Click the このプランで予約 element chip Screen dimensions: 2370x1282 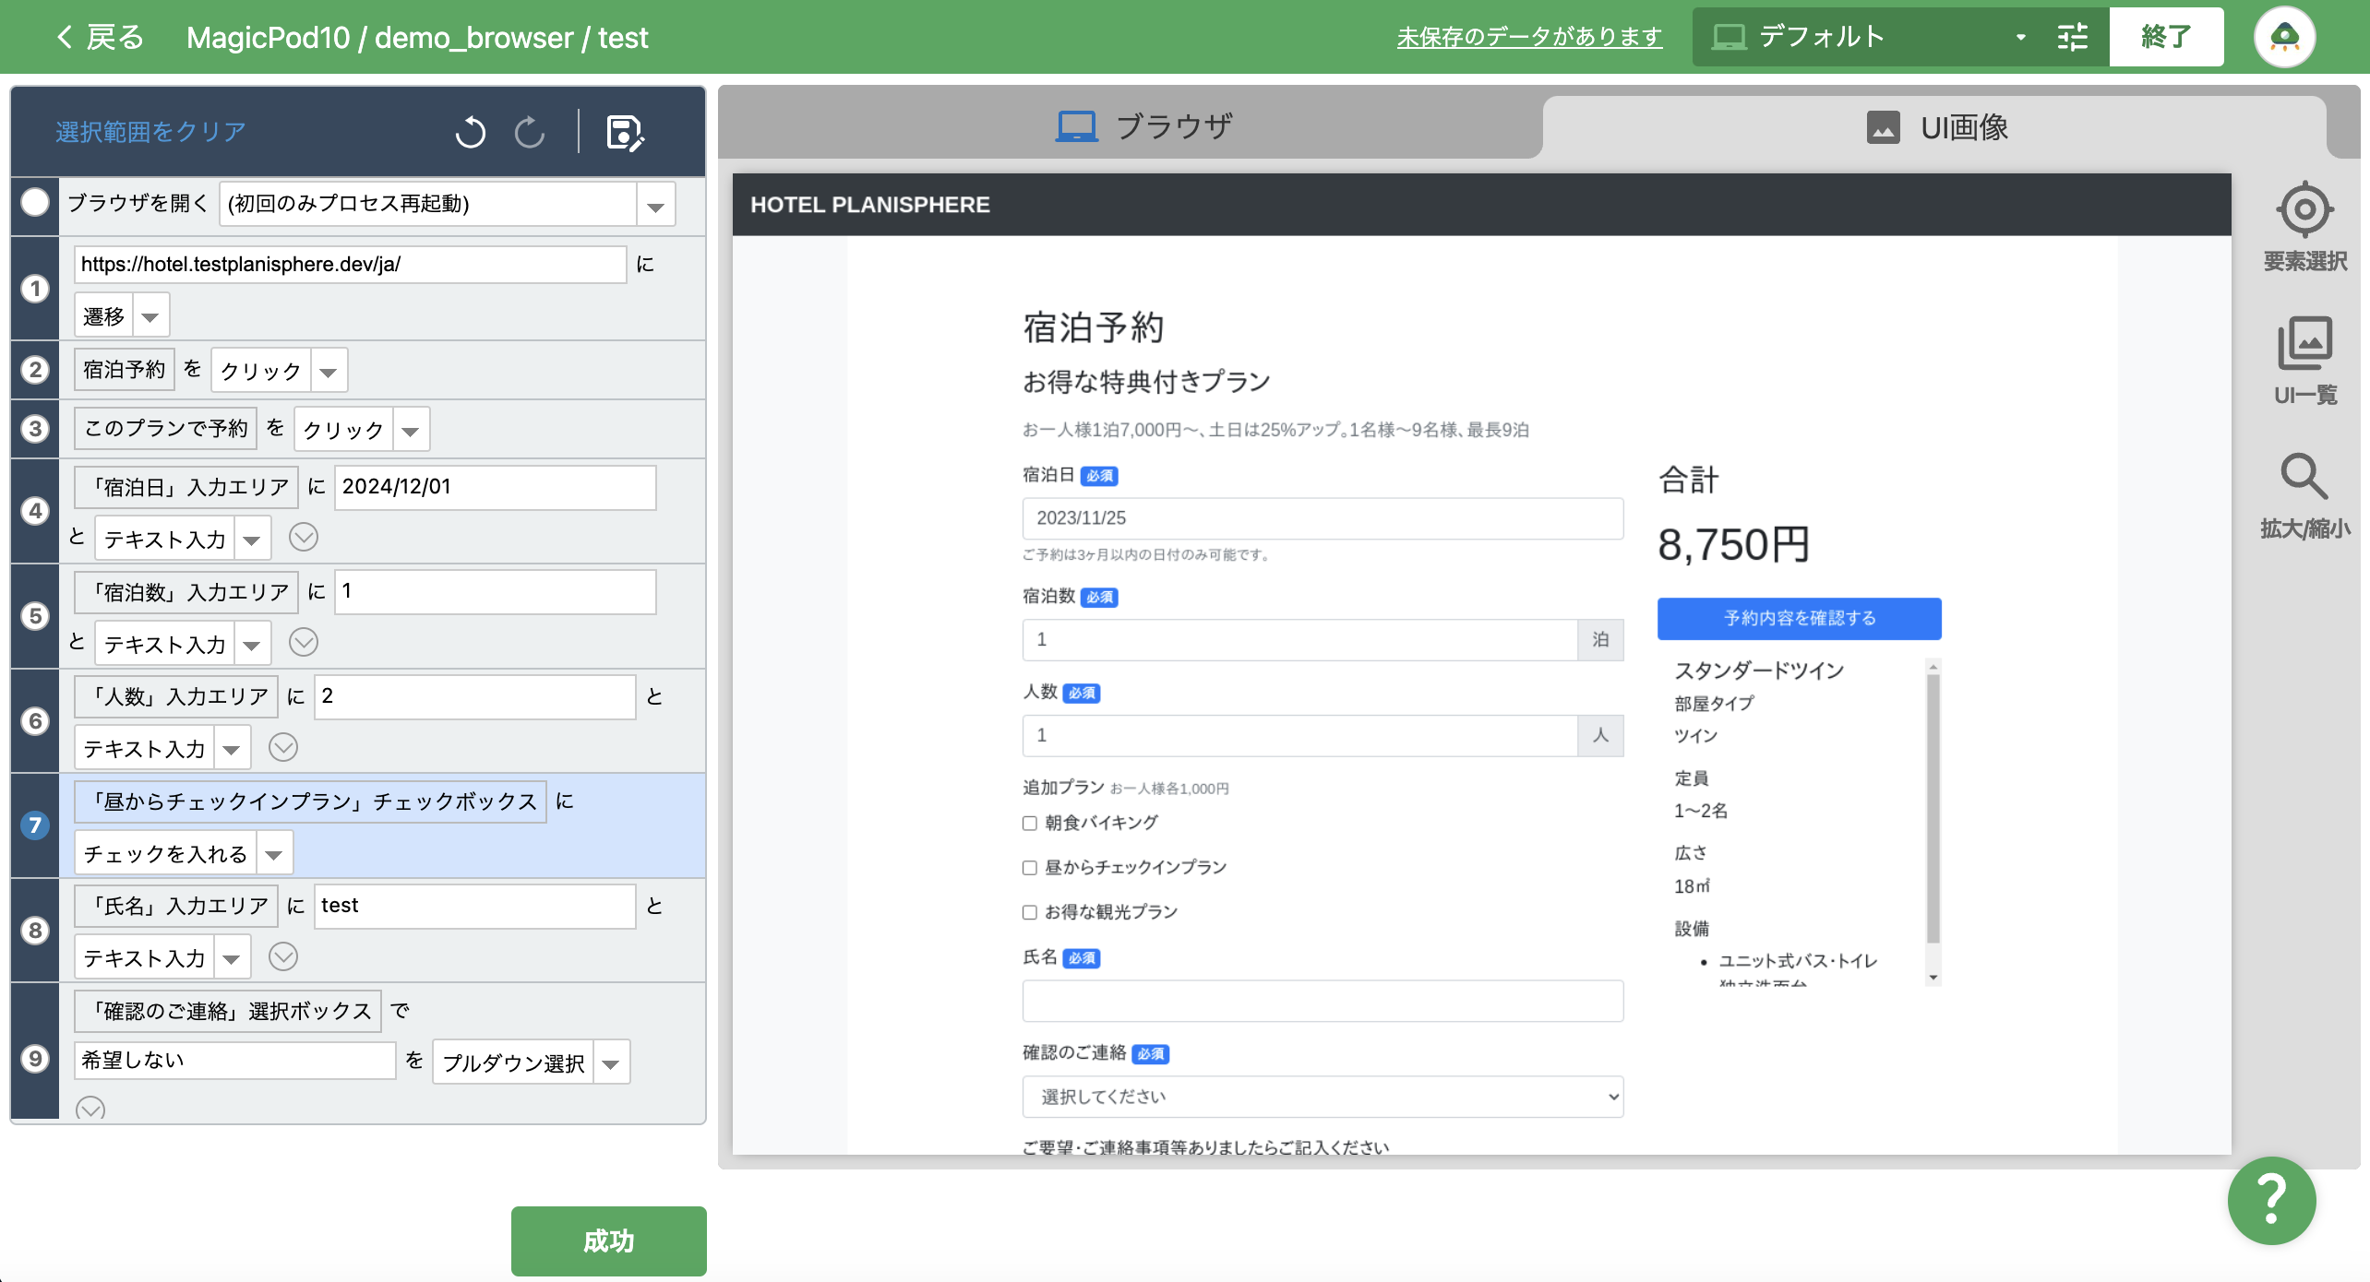click(x=166, y=428)
